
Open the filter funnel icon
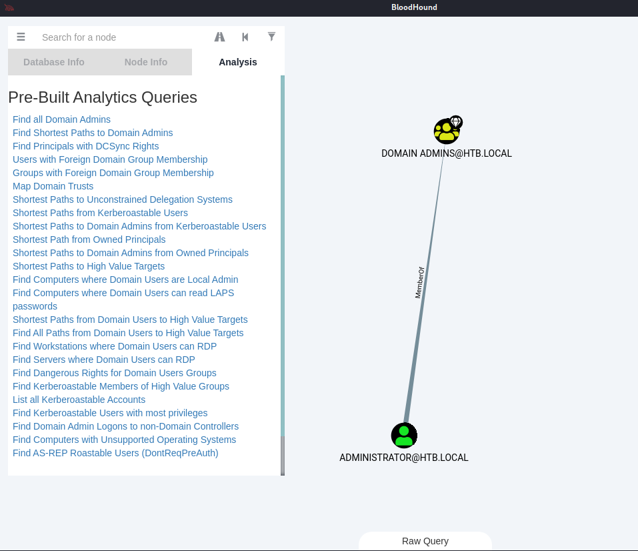pos(271,37)
